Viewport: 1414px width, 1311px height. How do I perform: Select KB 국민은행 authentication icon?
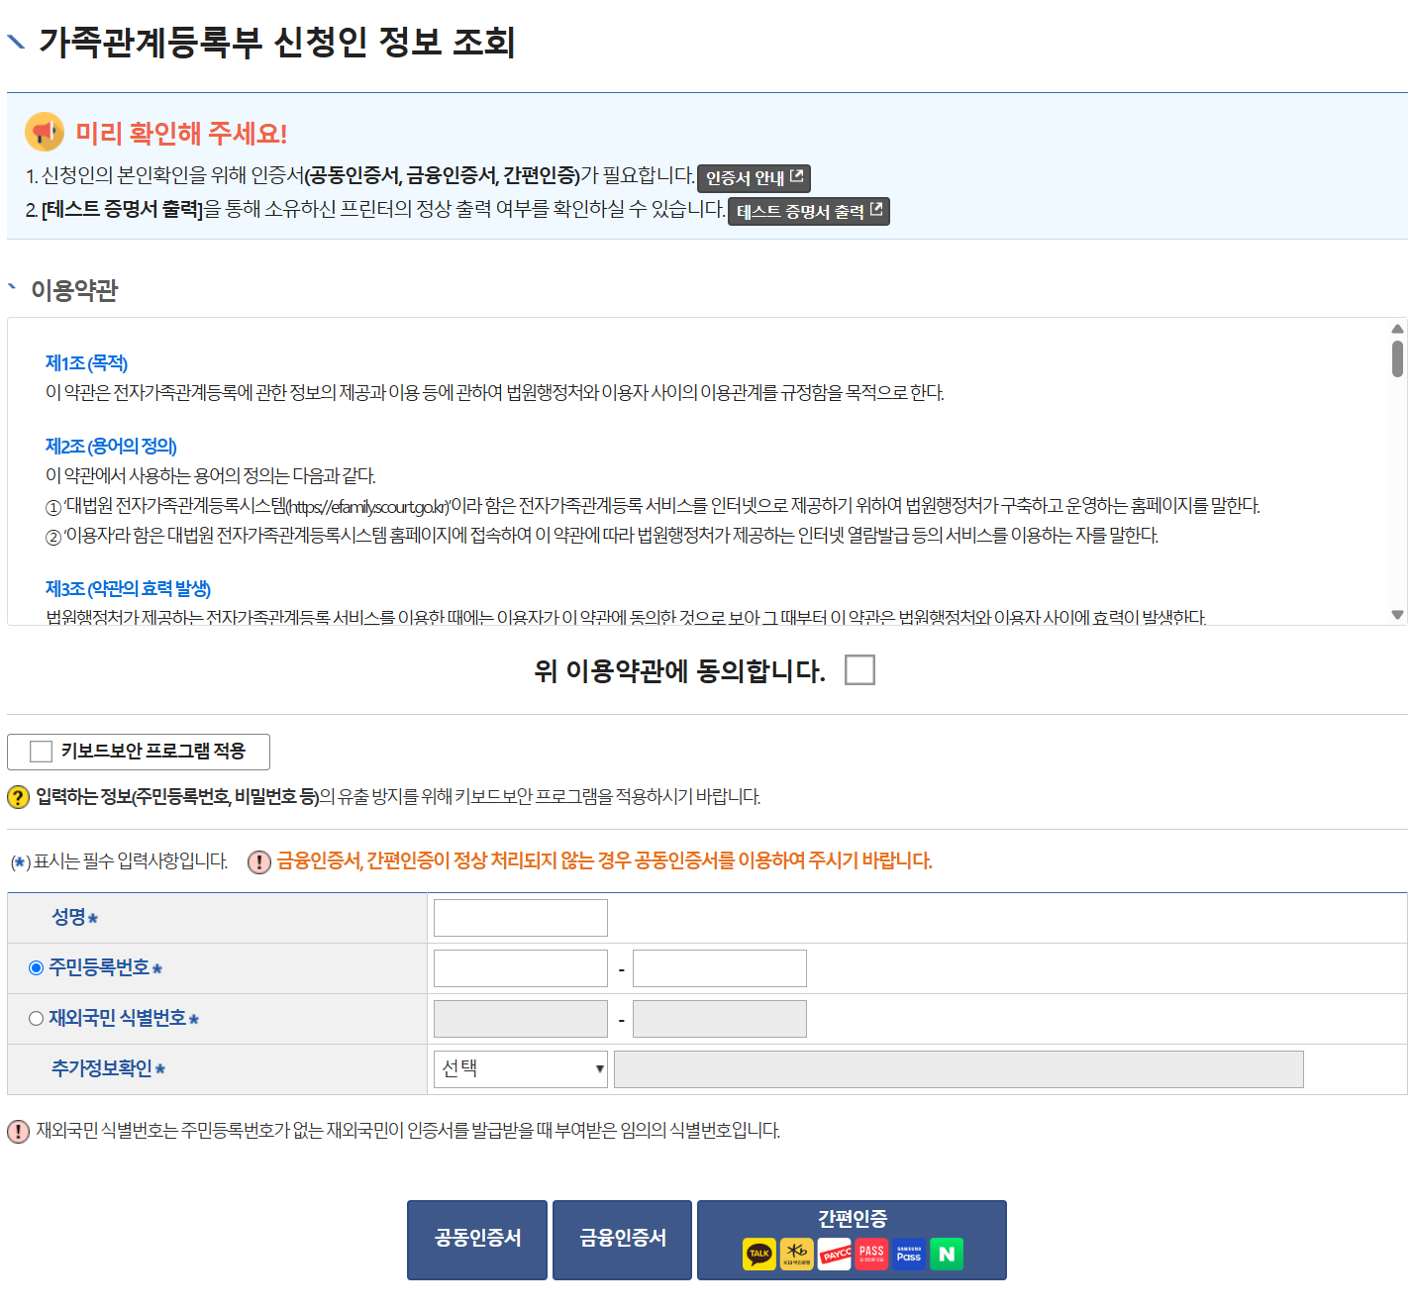coord(796,1254)
